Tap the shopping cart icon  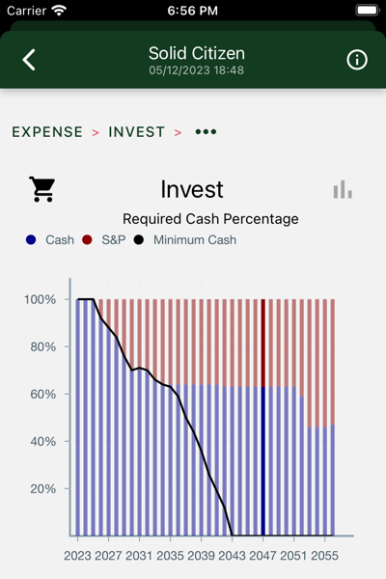click(42, 189)
